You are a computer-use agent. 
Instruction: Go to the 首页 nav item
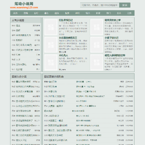coord(15,13)
